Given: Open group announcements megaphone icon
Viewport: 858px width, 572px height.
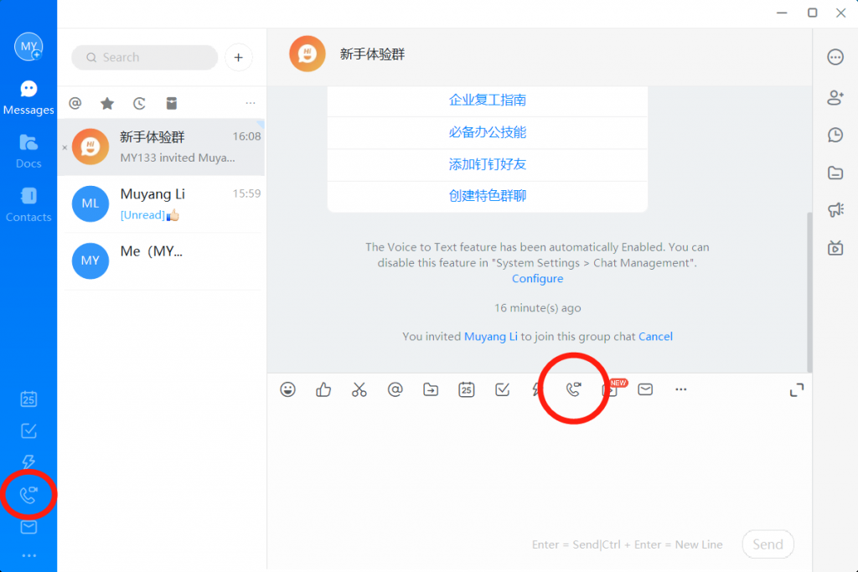Looking at the screenshot, I should pyautogui.click(x=835, y=210).
